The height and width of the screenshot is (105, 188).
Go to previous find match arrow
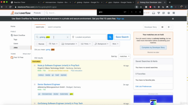pyautogui.click(x=132, y=12)
